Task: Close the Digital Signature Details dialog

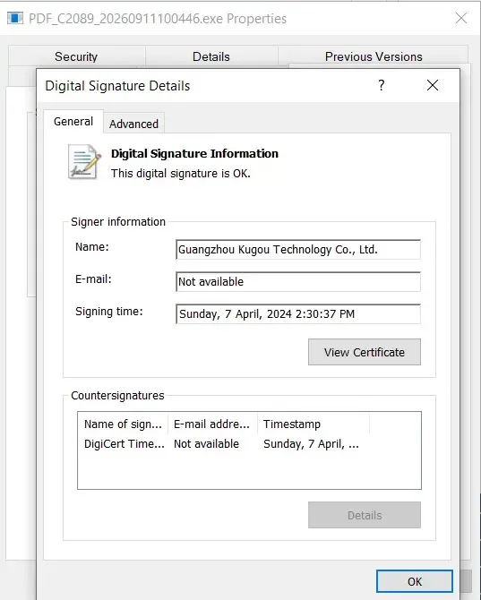Action: pos(433,85)
